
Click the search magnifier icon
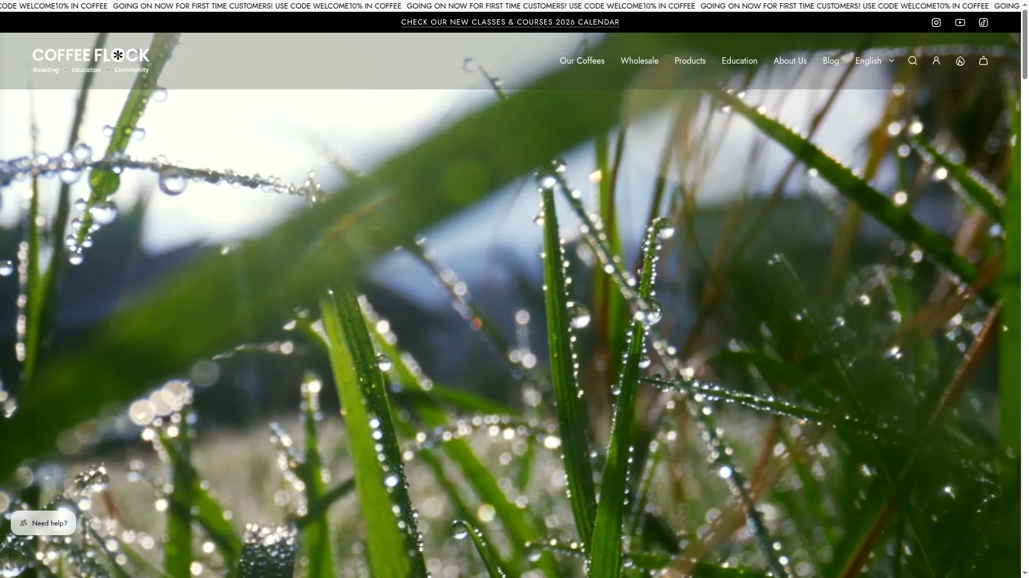(913, 61)
